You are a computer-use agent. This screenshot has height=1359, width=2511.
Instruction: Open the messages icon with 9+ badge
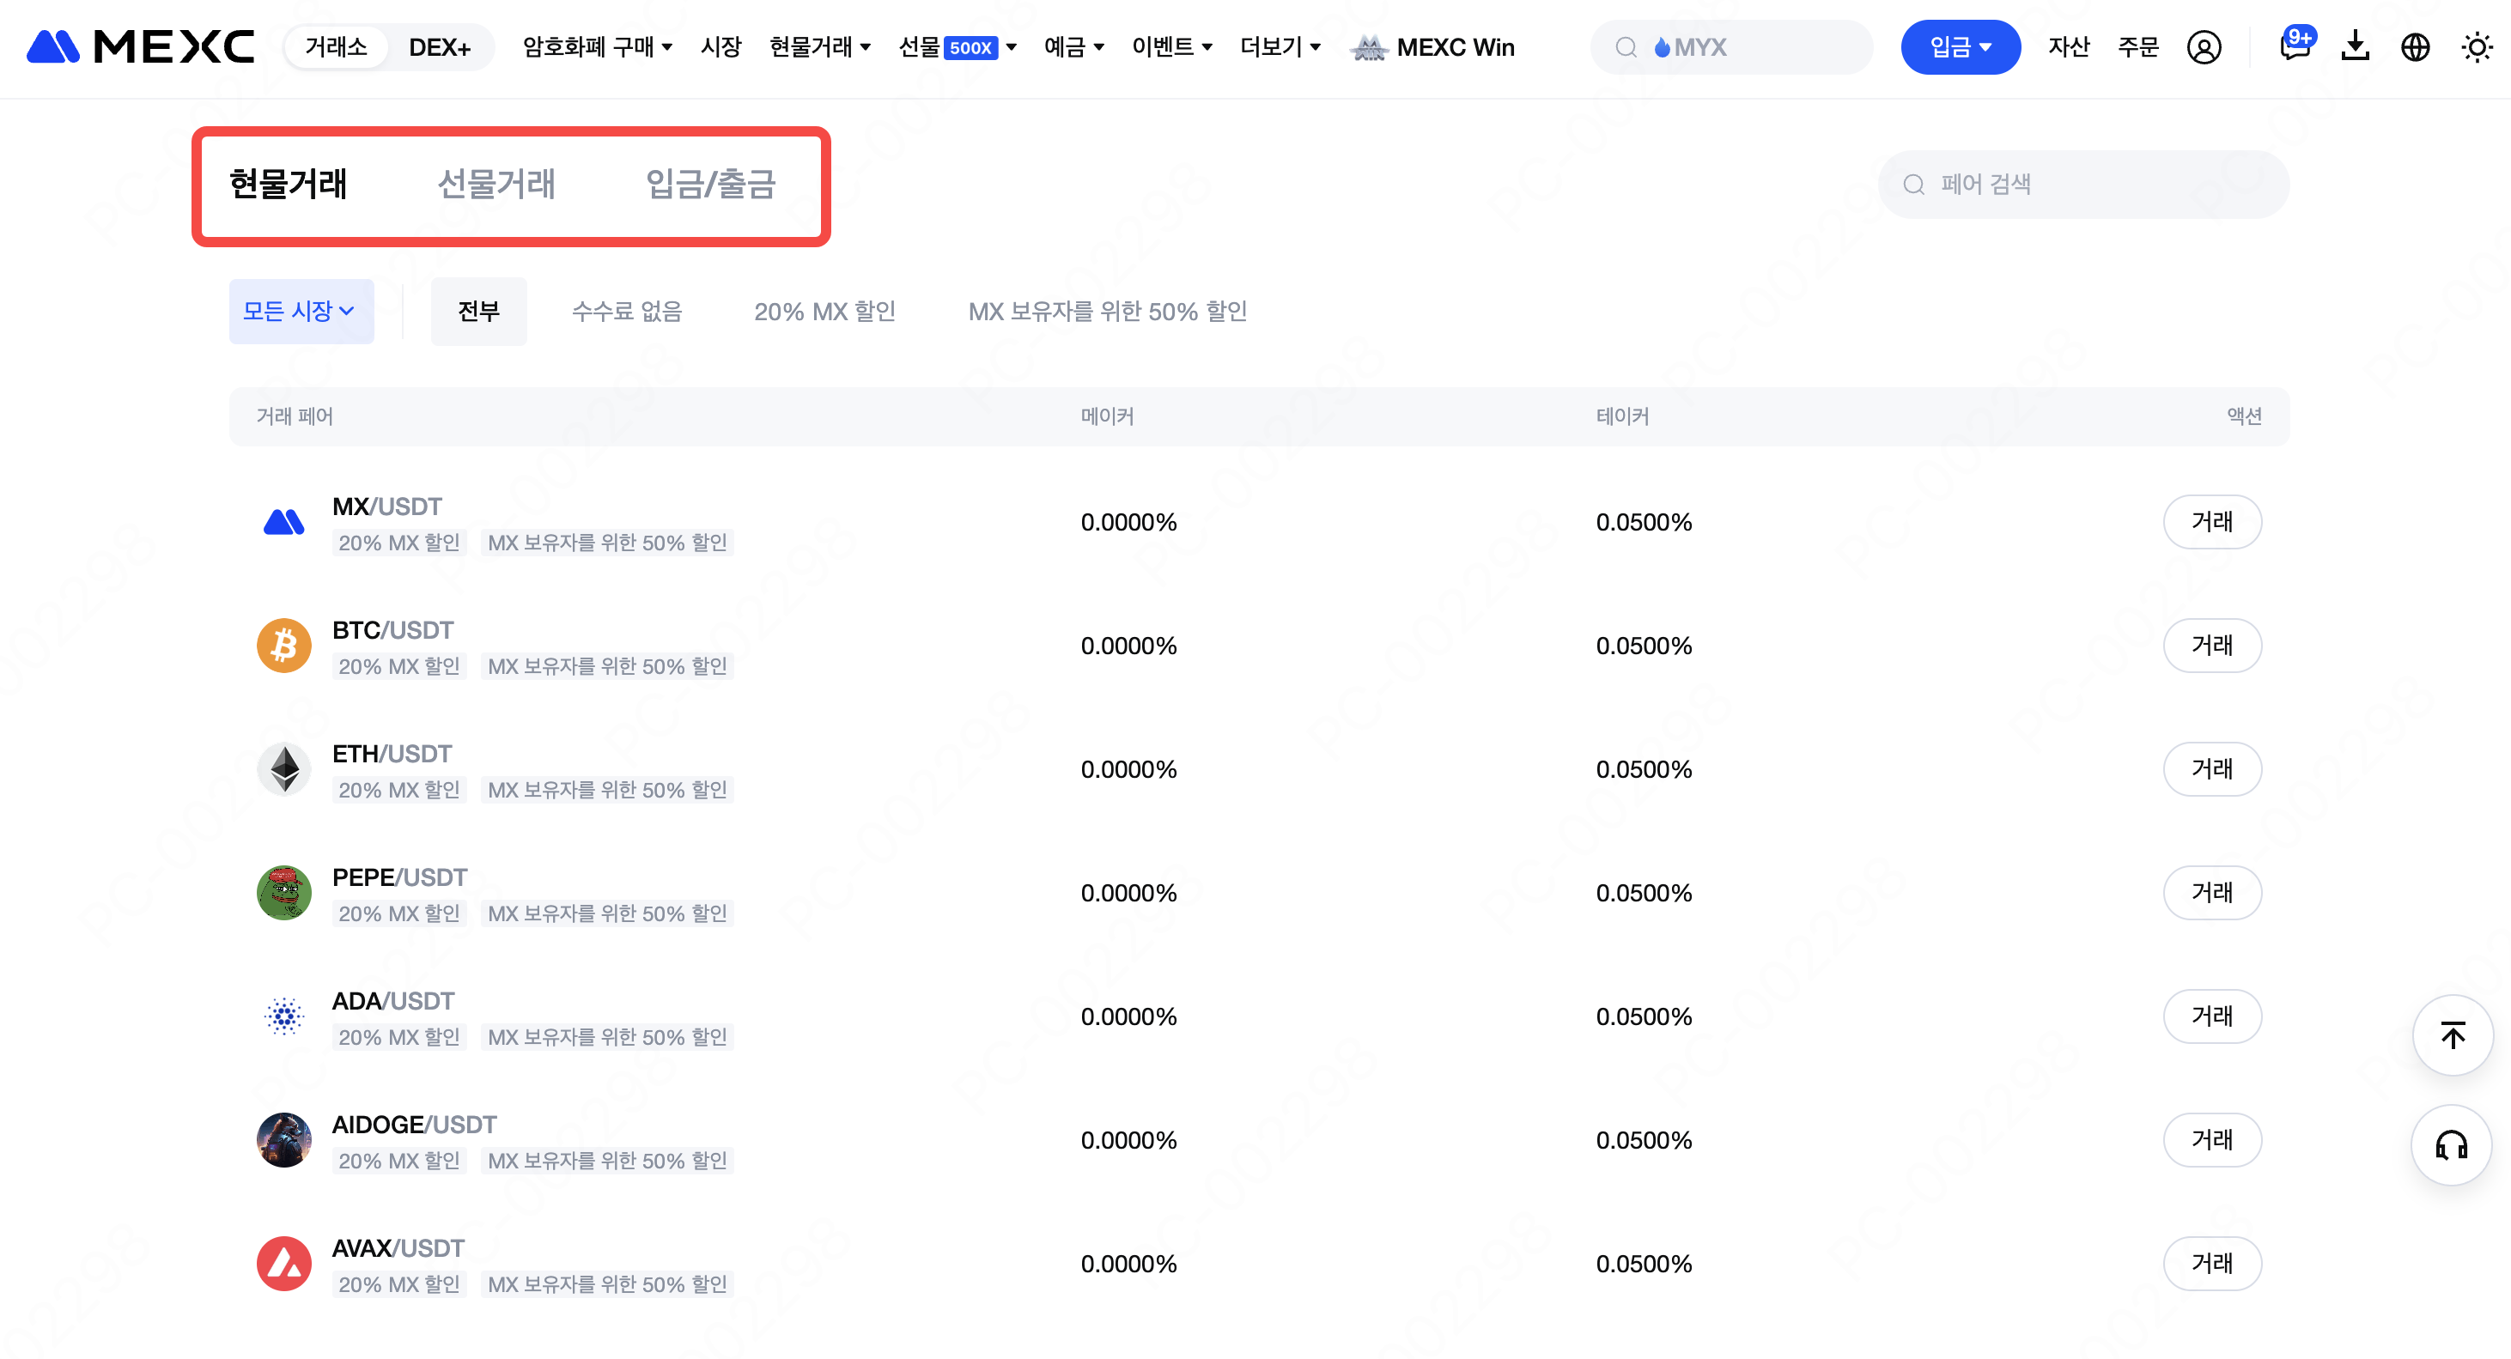coord(2295,45)
